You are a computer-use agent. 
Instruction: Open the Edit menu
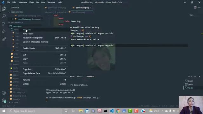point(14,2)
